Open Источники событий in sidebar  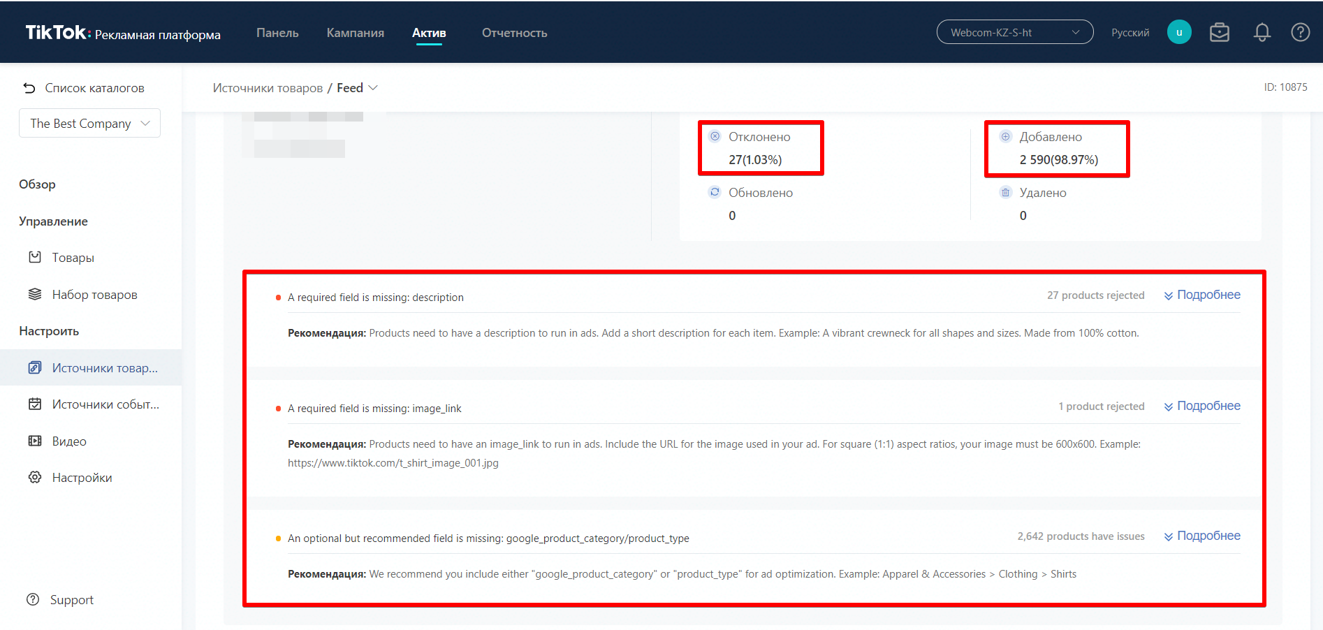(x=105, y=404)
